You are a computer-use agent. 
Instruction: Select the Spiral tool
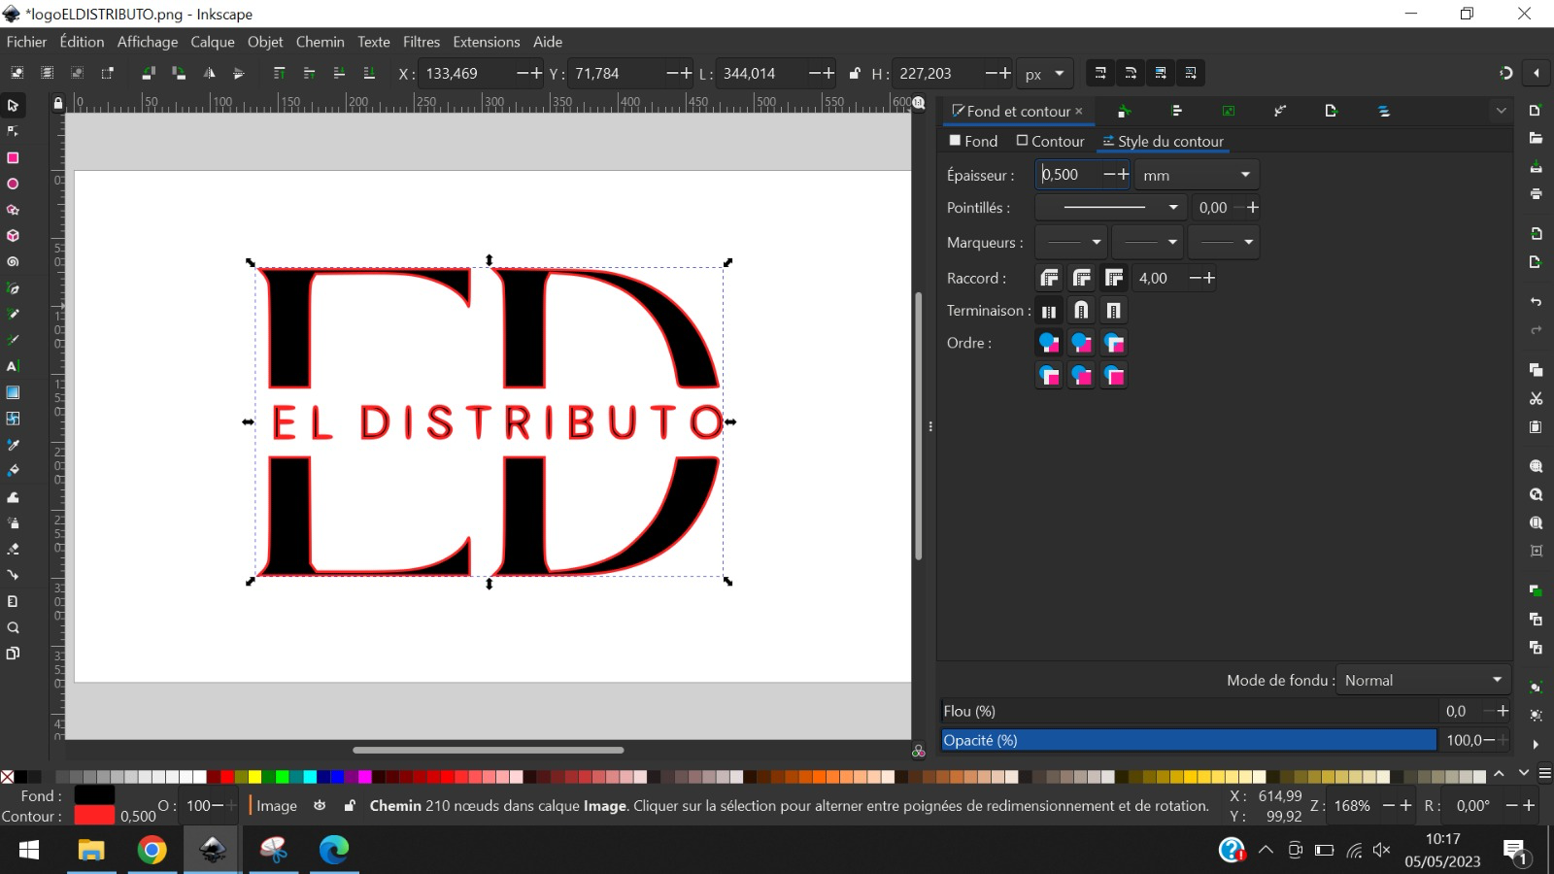pos(13,262)
